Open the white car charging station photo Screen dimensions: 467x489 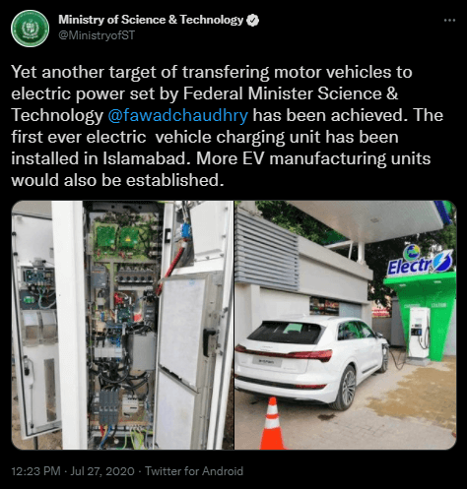[346, 325]
